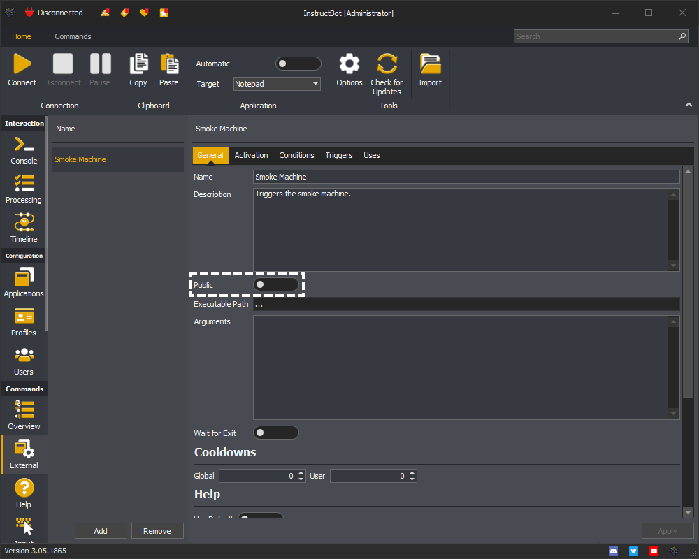This screenshot has height=559, width=699.
Task: Click the Paste clipboard icon
Action: pyautogui.click(x=169, y=64)
